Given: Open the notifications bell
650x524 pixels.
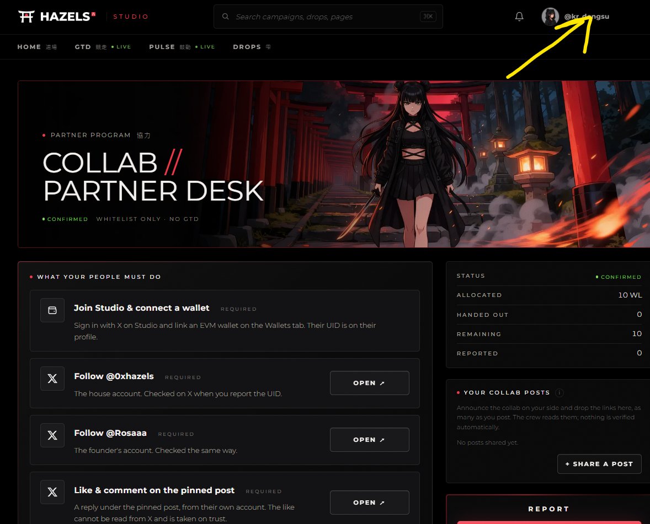Looking at the screenshot, I should [x=519, y=17].
